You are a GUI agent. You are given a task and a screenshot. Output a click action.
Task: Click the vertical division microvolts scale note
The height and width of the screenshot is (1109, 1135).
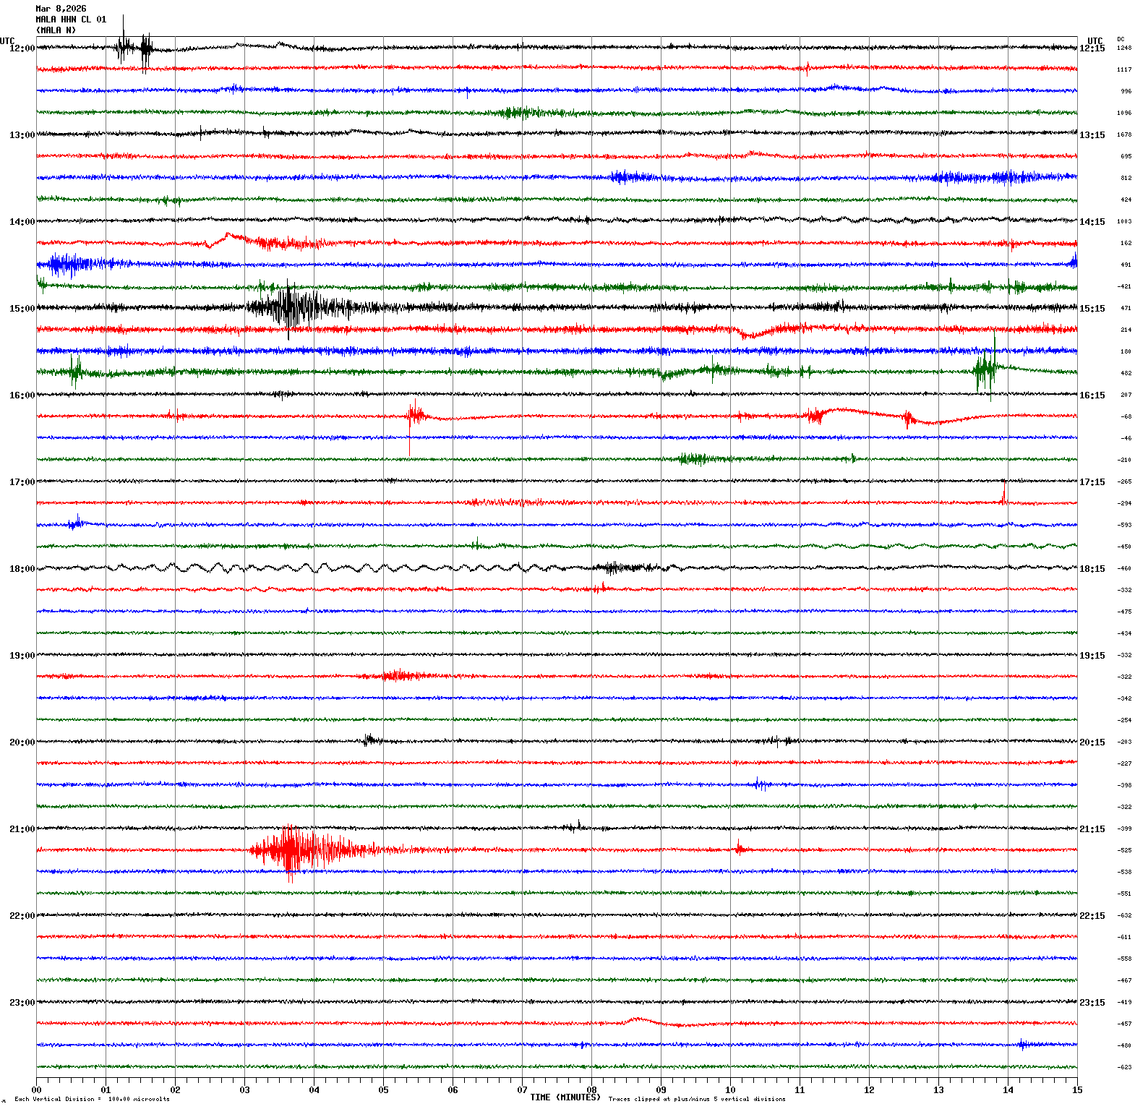pyautogui.click(x=92, y=1100)
